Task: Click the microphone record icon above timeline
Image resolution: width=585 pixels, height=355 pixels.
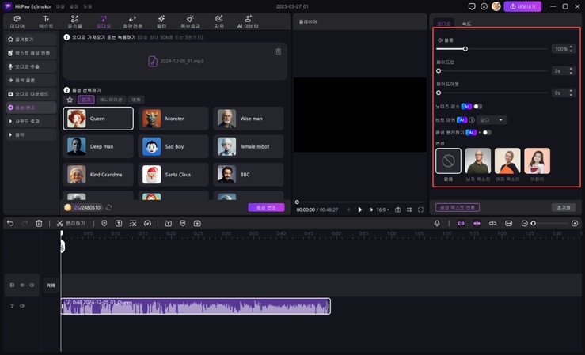Action: (x=436, y=224)
